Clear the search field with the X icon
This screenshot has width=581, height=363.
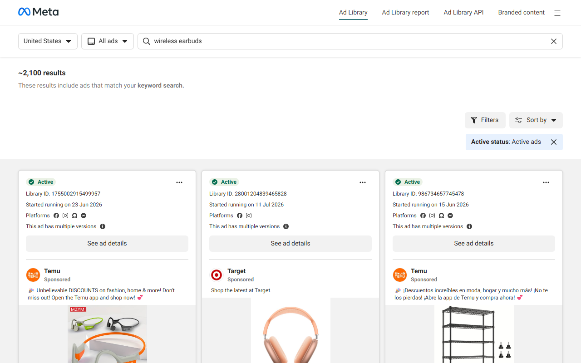pyautogui.click(x=554, y=41)
